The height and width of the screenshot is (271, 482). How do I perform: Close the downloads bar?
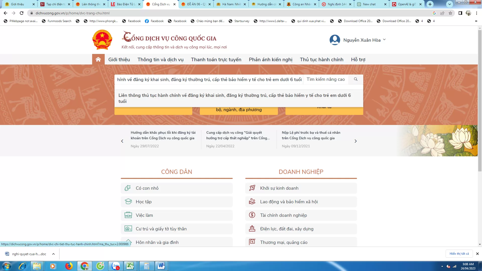point(477,254)
